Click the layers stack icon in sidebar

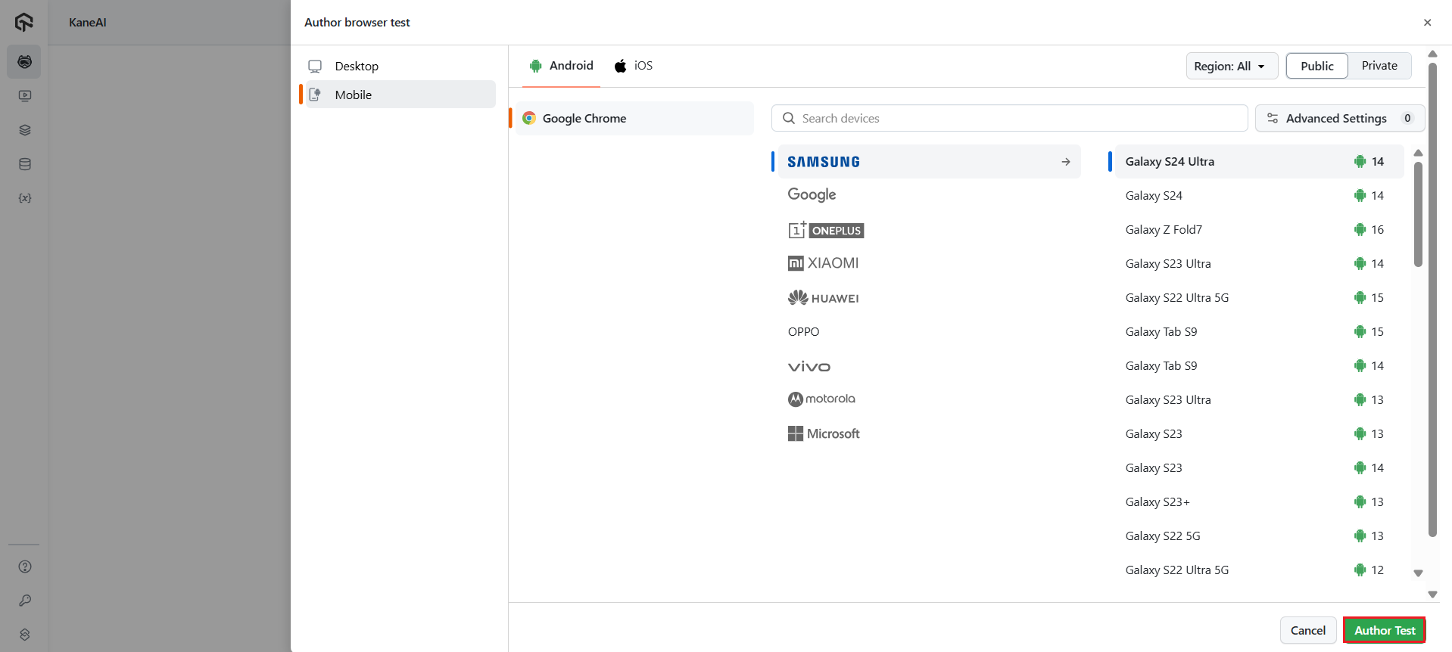24,130
